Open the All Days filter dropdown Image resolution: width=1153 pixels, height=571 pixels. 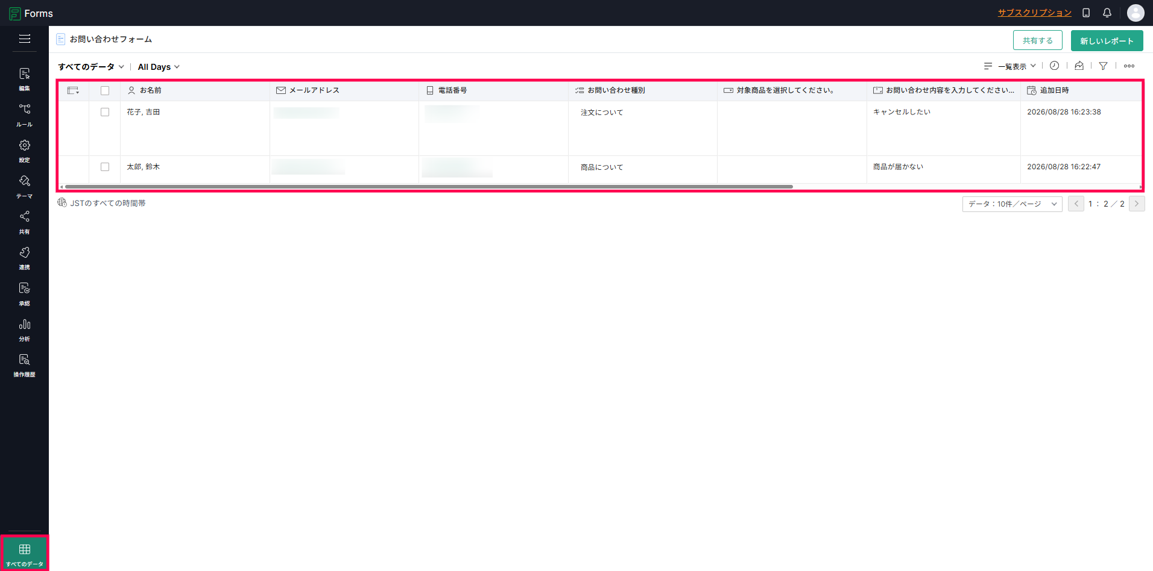coord(159,67)
